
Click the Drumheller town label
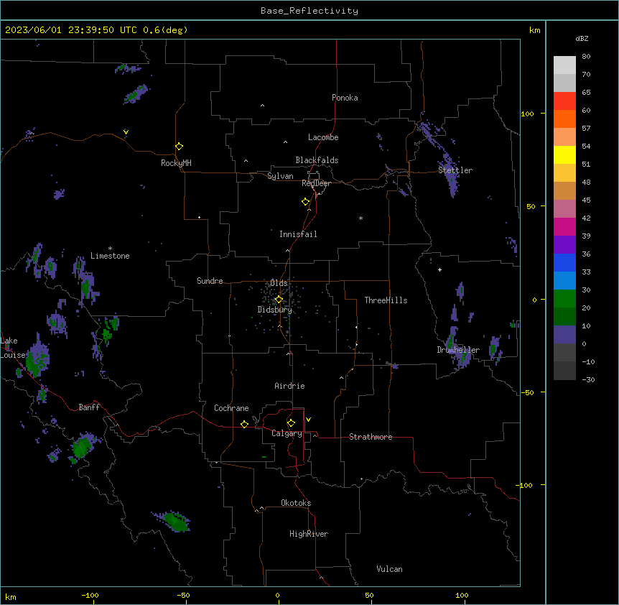pyautogui.click(x=458, y=350)
